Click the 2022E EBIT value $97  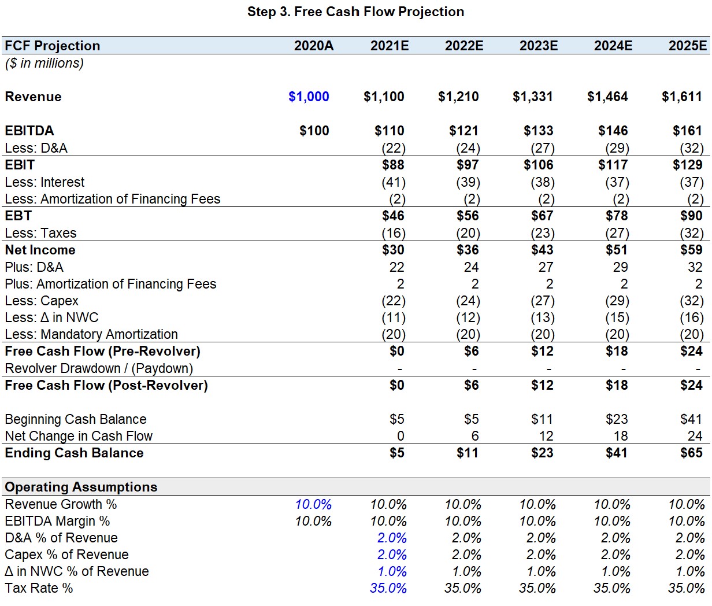pos(467,165)
